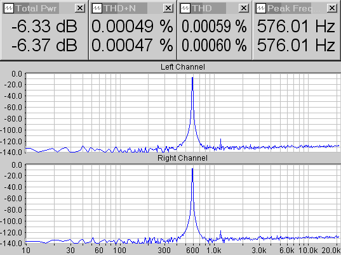Select the Peak Freq title bar
The image size is (341, 255).
pos(288,8)
